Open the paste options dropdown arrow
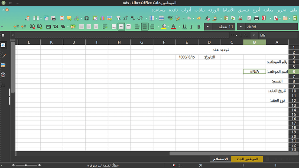Viewport: 299px width, 168px height. (221, 18)
